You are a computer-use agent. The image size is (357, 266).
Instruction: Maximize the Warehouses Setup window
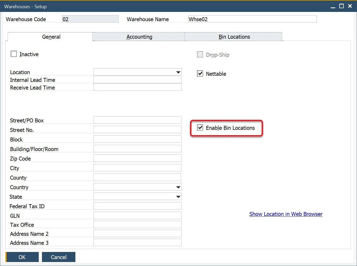tap(341, 6)
